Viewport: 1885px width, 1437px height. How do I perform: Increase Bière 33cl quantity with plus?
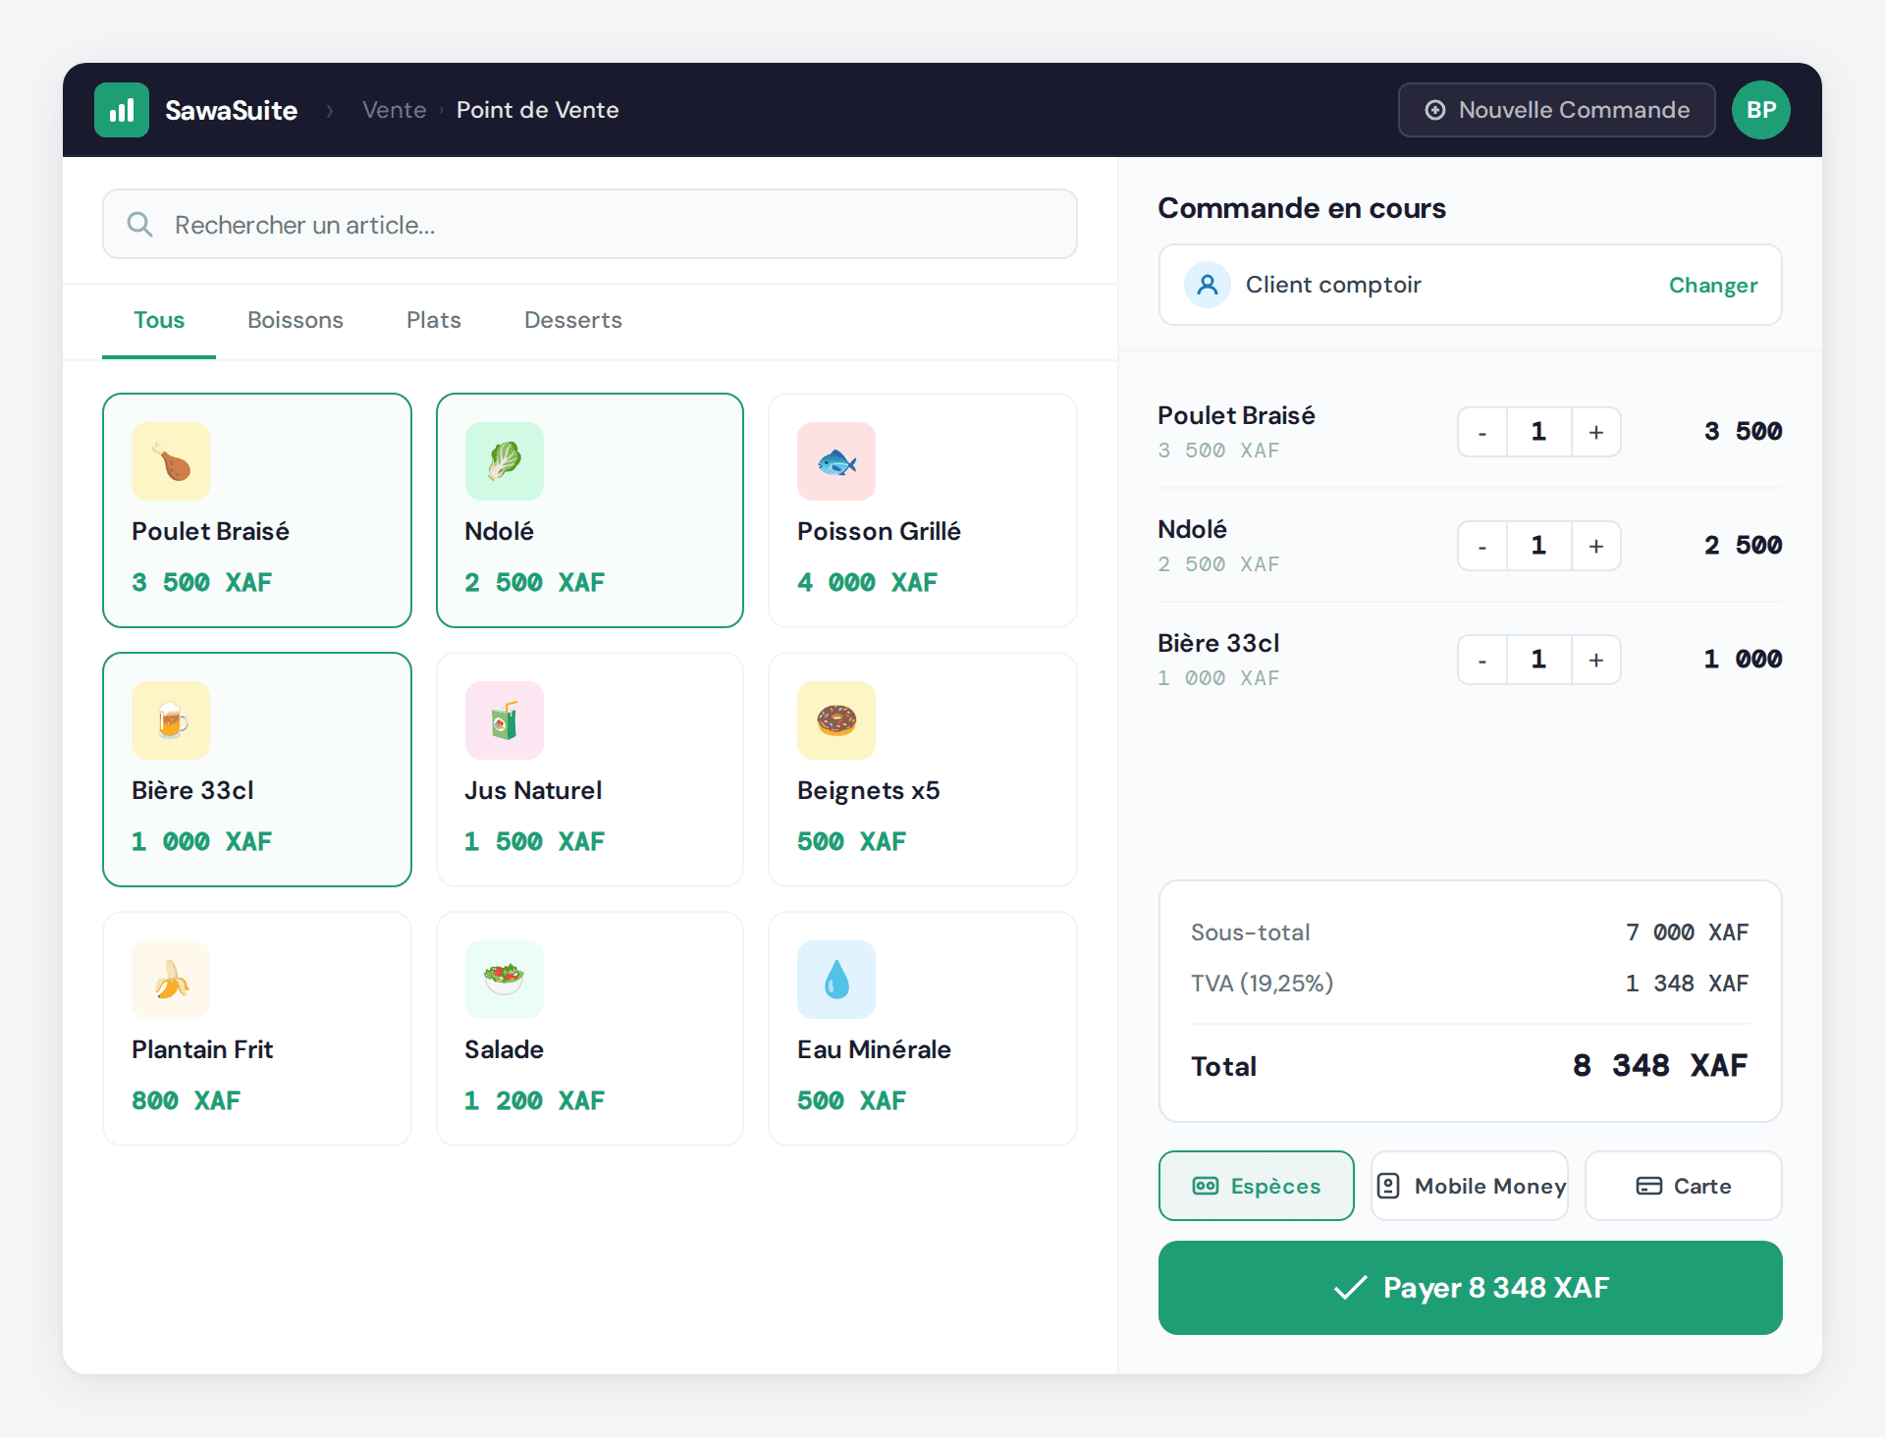point(1596,660)
